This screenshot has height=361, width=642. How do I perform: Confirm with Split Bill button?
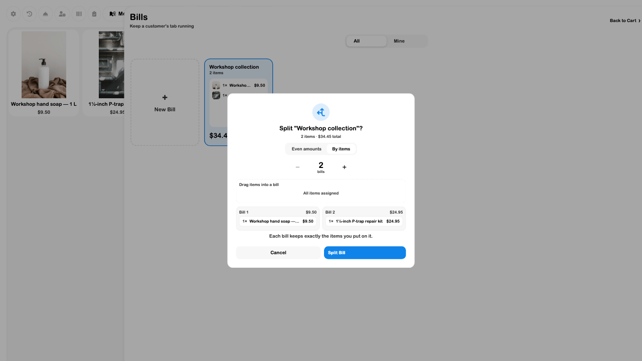tap(365, 253)
